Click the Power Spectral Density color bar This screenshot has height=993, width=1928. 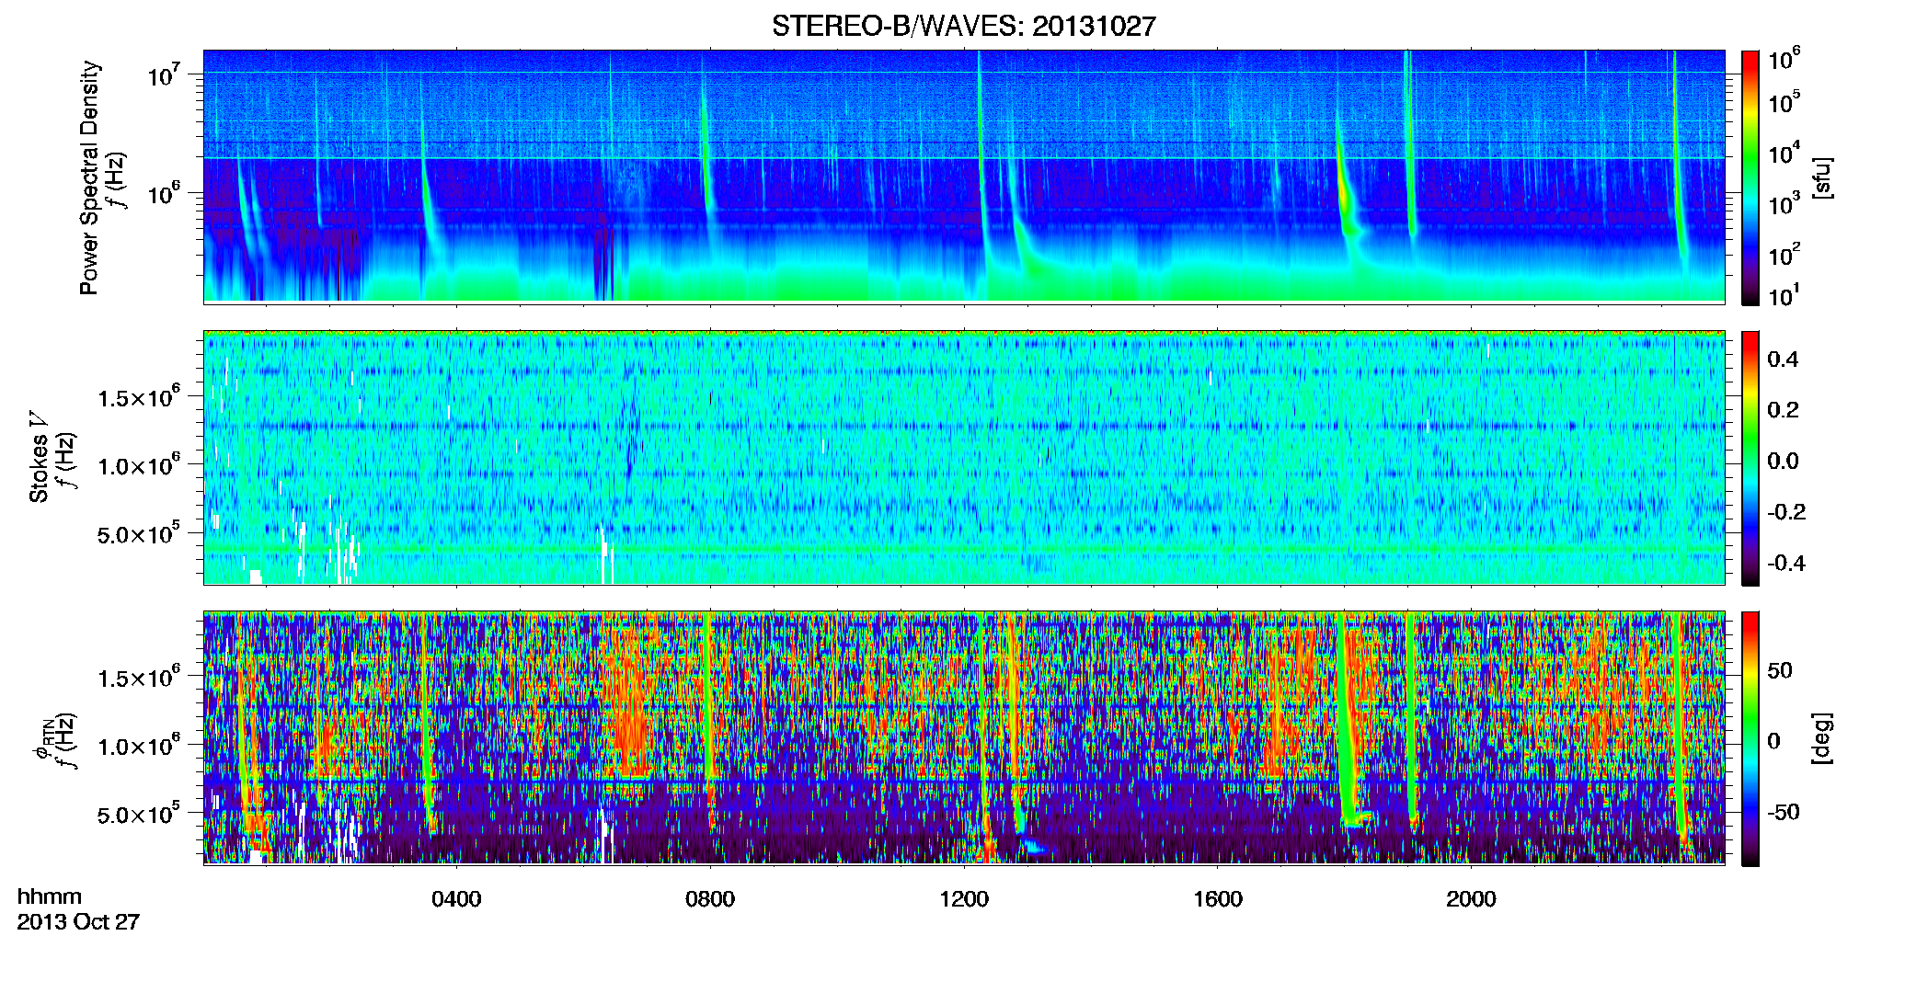[1750, 177]
